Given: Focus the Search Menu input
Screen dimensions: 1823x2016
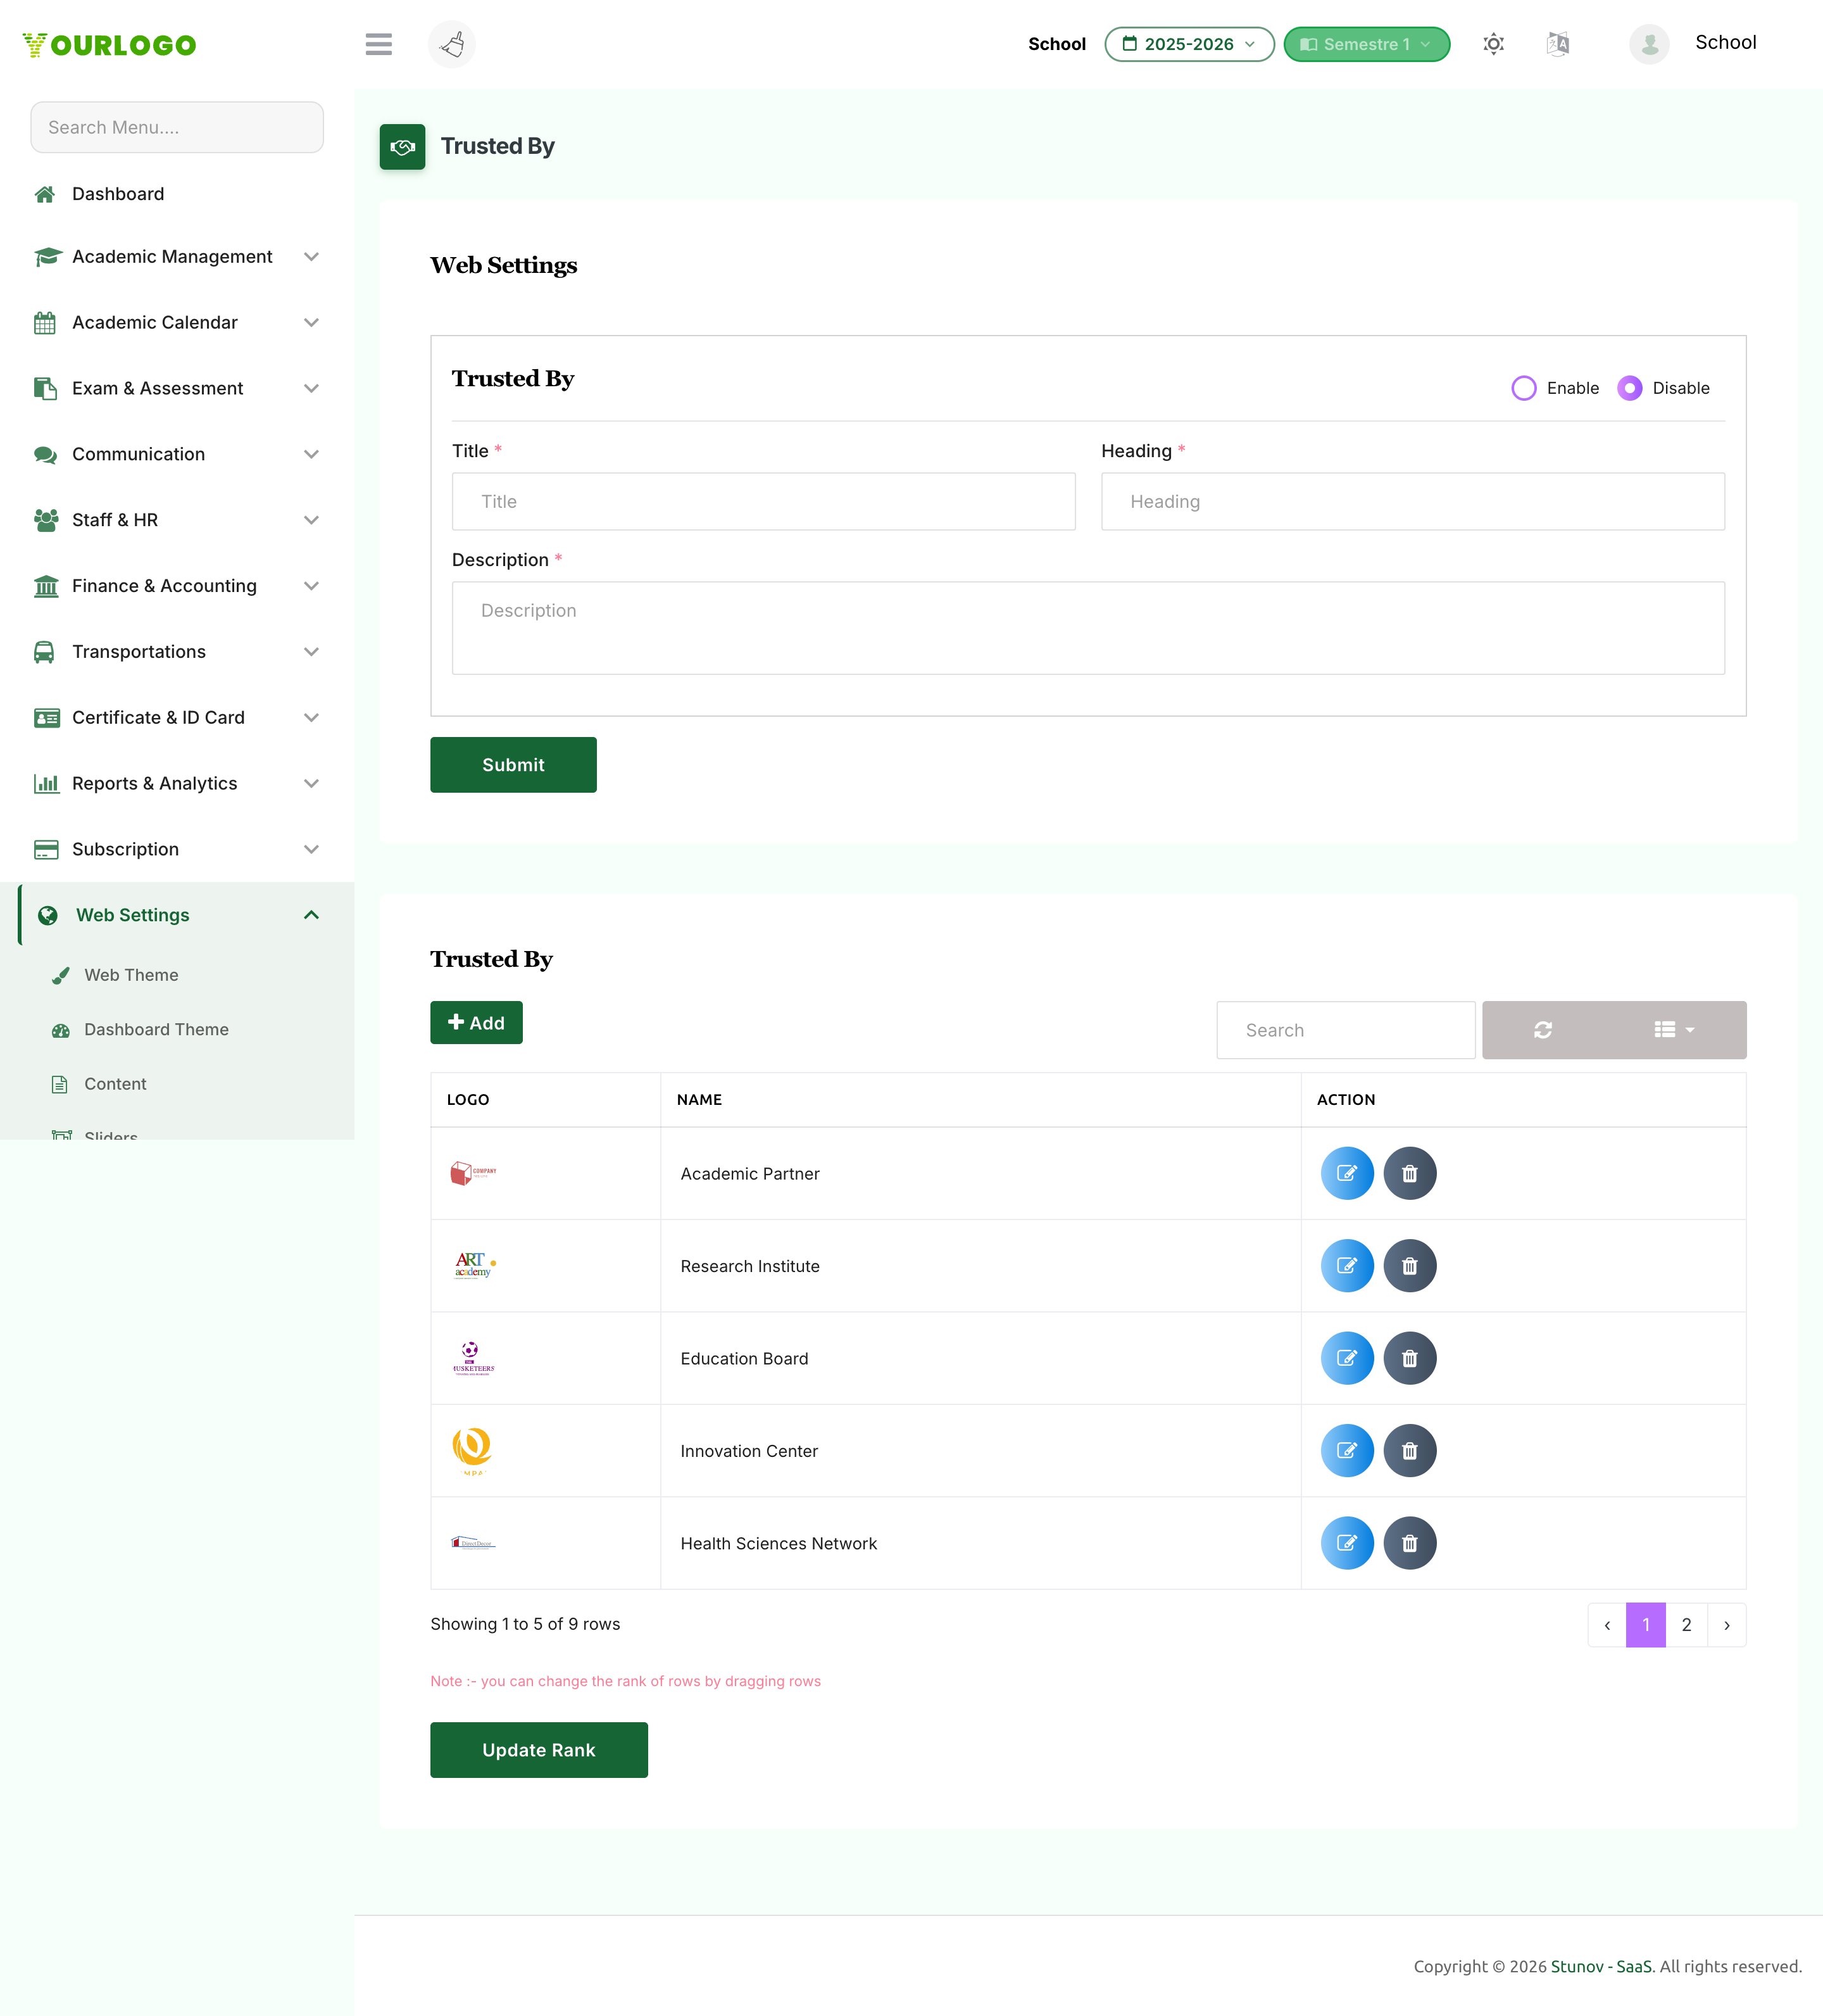Looking at the screenshot, I should [x=177, y=127].
